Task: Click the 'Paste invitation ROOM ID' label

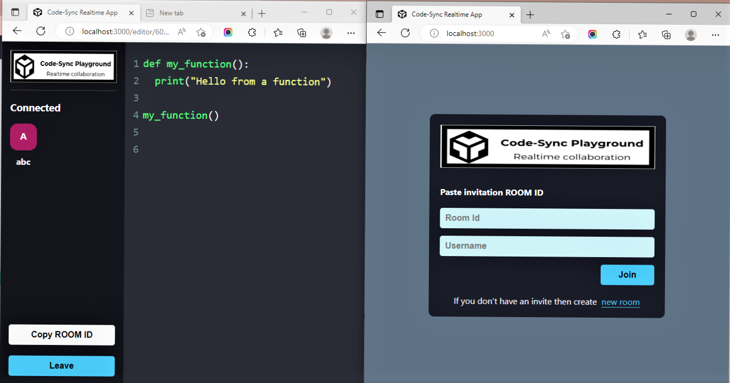Action: (x=492, y=193)
